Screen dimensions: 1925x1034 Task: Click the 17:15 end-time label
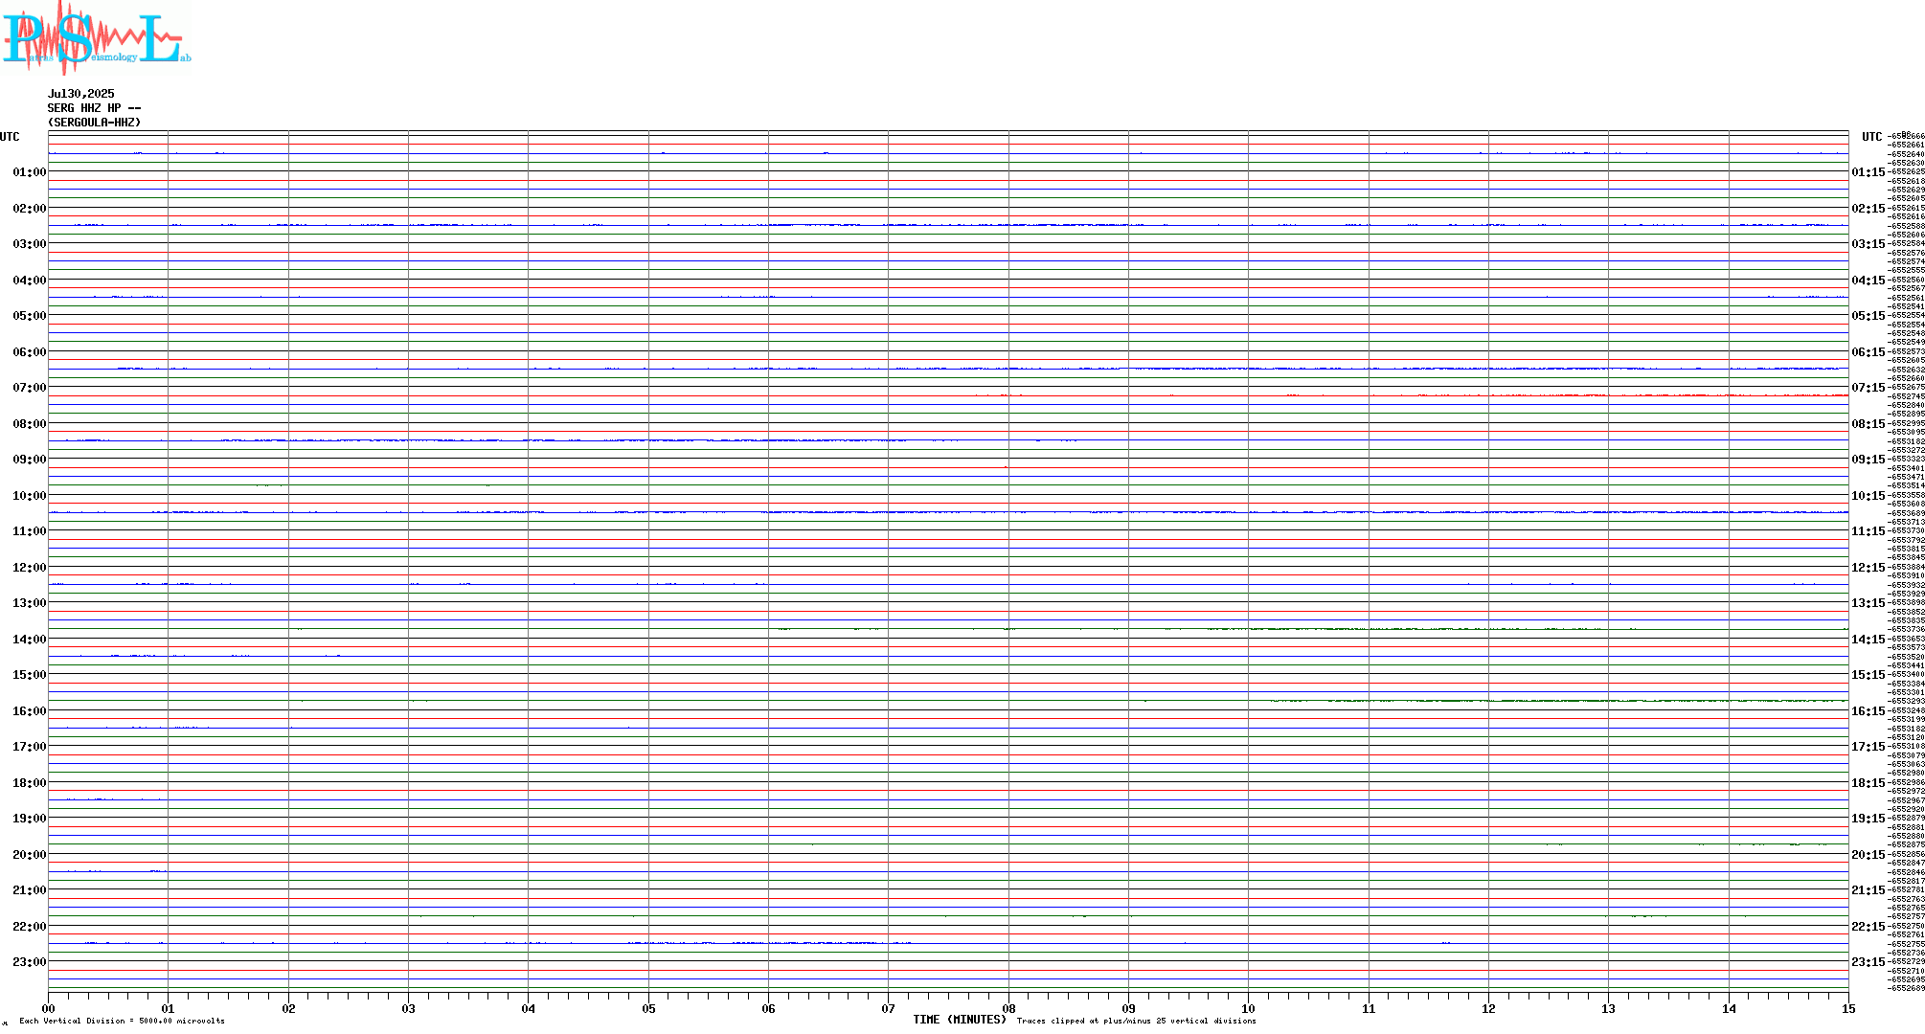pyautogui.click(x=1868, y=747)
